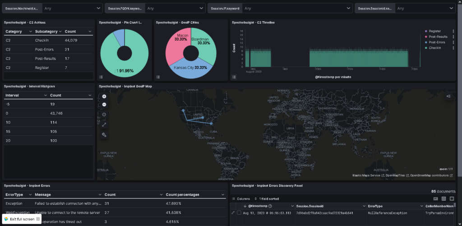
Task: Click the Exit full screen button
Action: tap(22, 219)
